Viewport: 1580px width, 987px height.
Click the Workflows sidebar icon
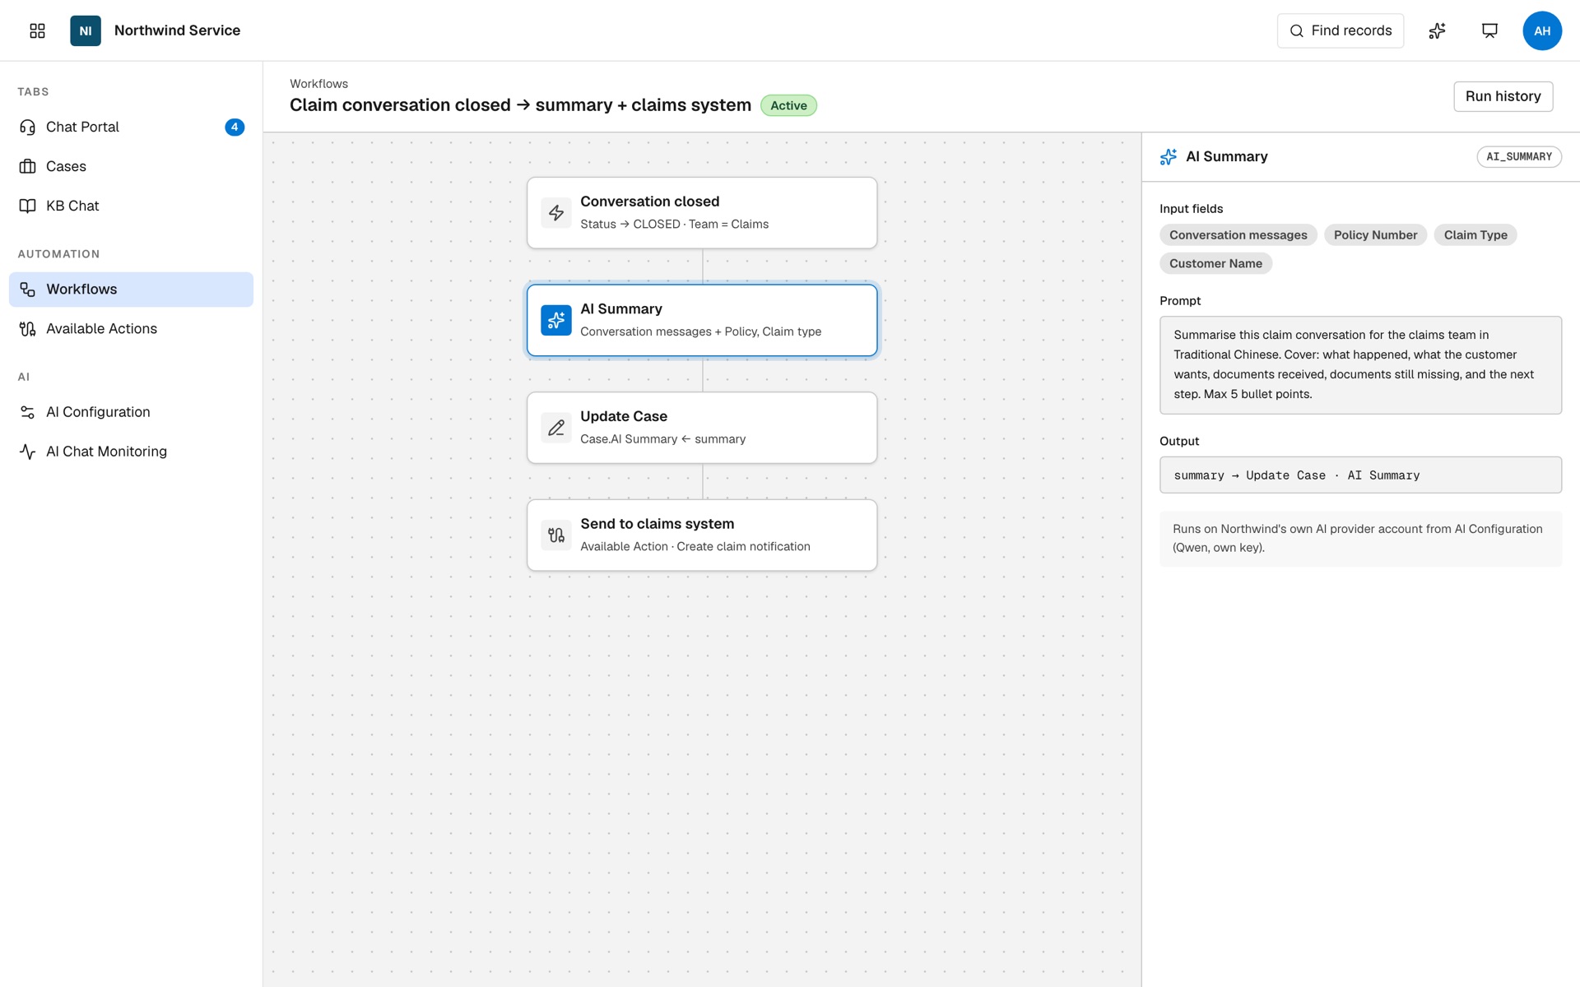point(27,290)
